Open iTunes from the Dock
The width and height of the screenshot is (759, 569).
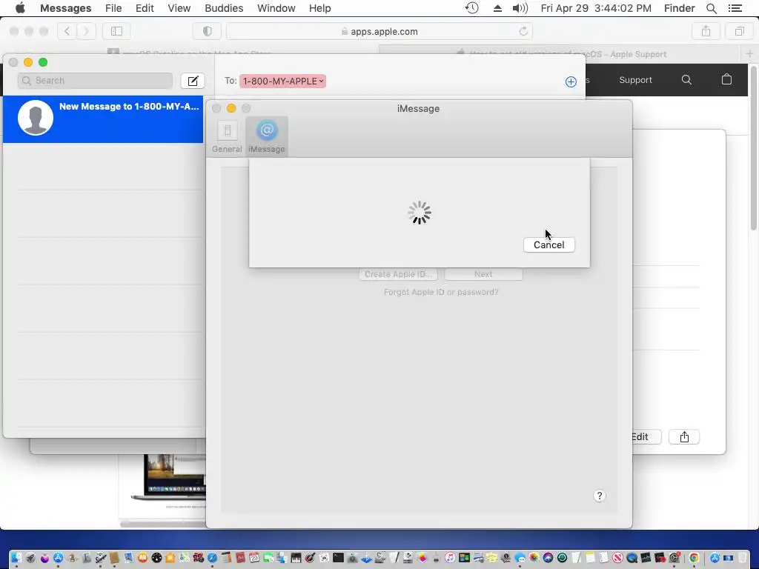click(450, 558)
